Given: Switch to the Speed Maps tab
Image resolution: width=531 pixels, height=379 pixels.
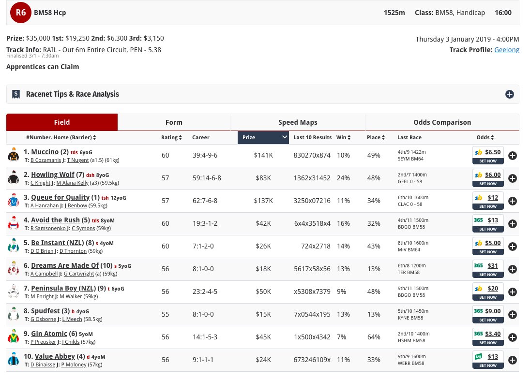Looking at the screenshot, I should tap(297, 122).
